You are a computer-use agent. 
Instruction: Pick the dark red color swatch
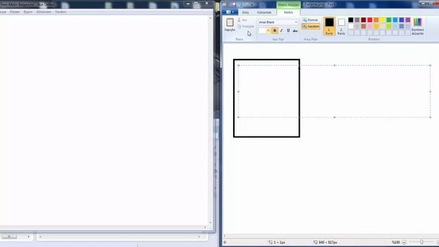coord(364,20)
